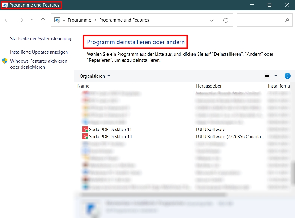Viewport: 295px width, 218px height.
Task: Click the back navigation arrow
Action: 7,20
